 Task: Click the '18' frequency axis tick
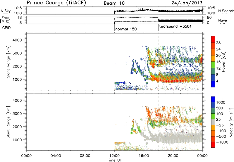[x=19, y=18]
